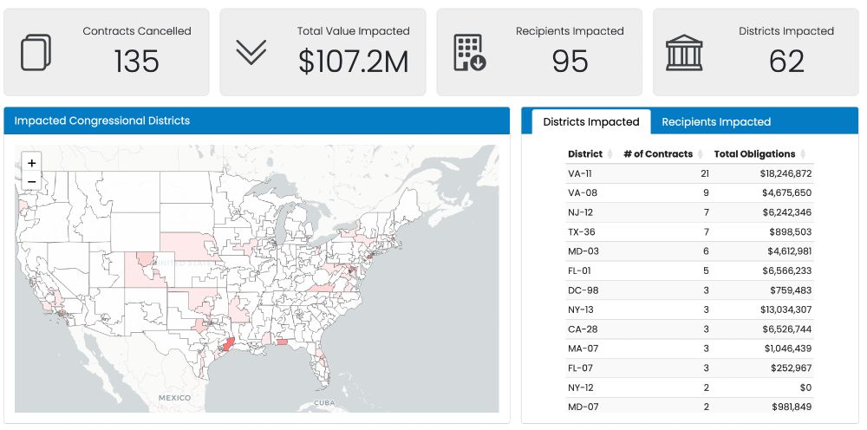Zoom in on the map
This screenshot has height=430, width=867.
[x=31, y=163]
